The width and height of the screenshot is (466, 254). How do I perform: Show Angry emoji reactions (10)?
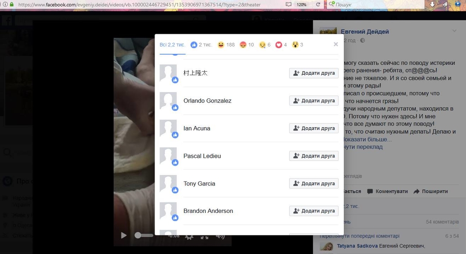(x=247, y=45)
